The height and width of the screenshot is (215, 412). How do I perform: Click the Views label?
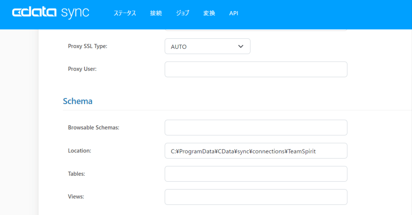(76, 197)
